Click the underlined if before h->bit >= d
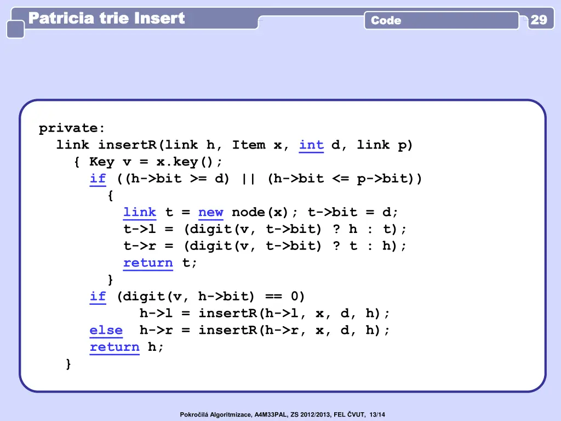Screen dimensions: 561x421 (98, 179)
